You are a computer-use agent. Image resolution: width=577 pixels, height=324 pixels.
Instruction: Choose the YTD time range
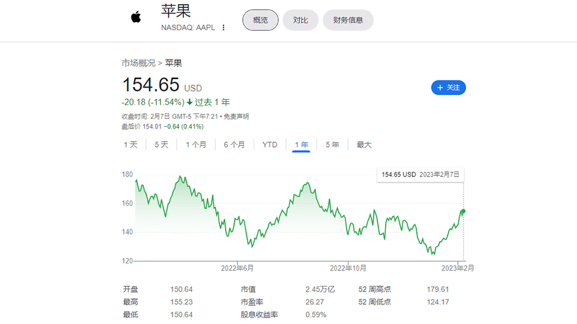(270, 145)
